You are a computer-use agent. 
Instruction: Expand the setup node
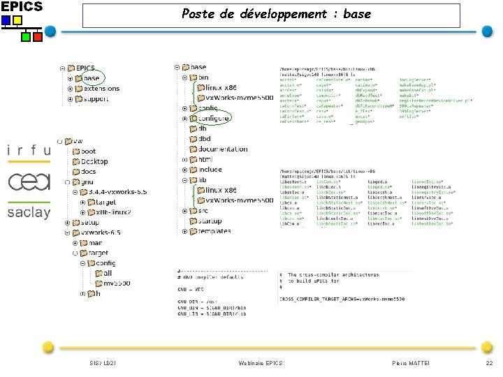[x=67, y=223]
